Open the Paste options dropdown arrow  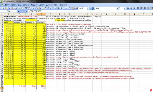coord(42,8)
